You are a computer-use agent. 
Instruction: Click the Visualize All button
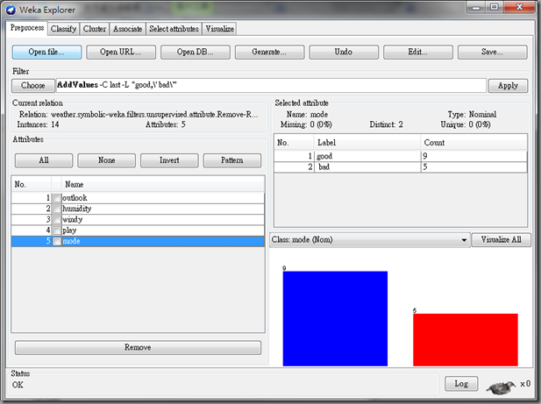502,239
